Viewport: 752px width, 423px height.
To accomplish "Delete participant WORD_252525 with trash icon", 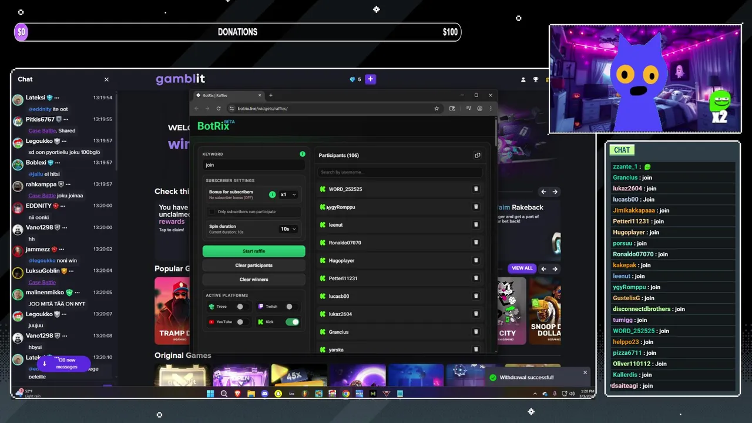I will (x=476, y=189).
